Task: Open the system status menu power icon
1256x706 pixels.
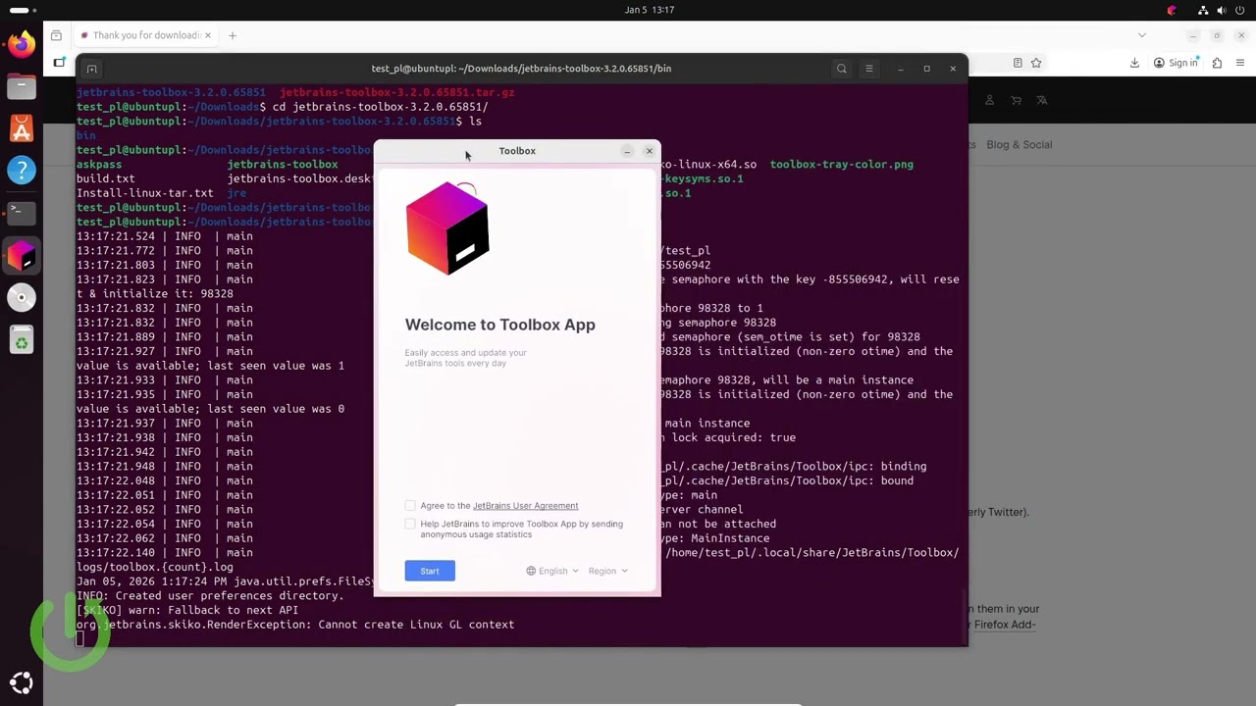Action: pos(1240,10)
